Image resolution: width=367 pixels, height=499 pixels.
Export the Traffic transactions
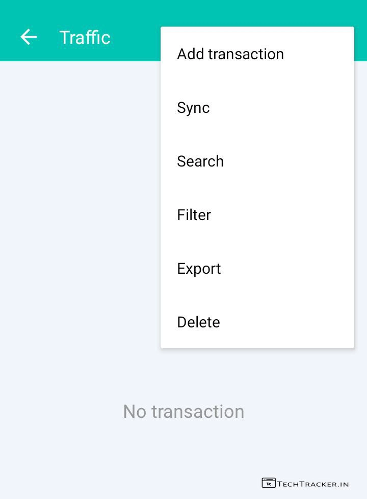199,269
